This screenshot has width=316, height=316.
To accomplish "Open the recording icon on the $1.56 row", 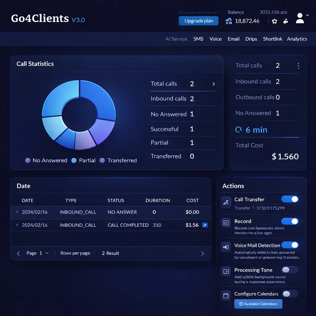I will click(205, 225).
